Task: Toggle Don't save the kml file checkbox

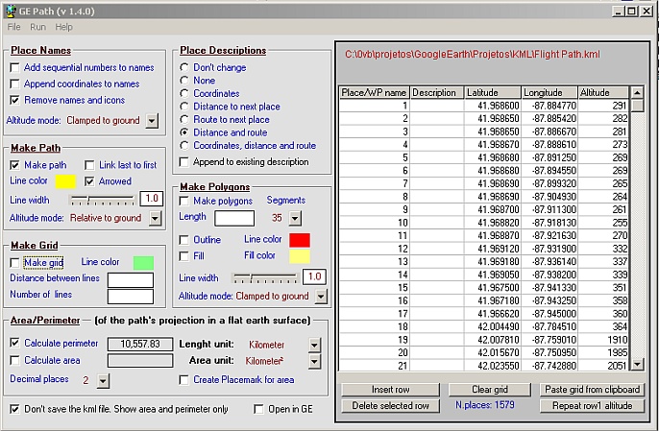Action: pos(14,409)
